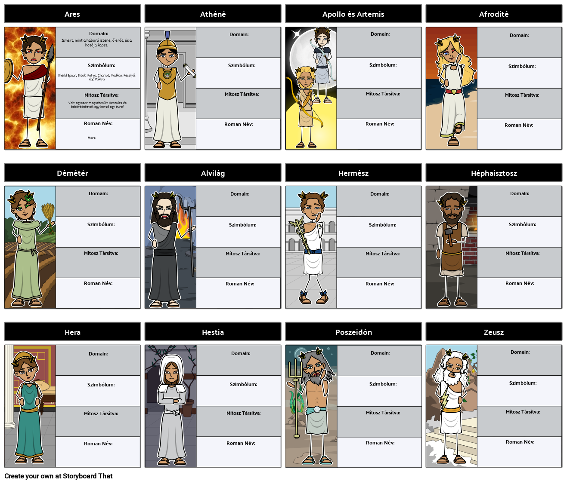The image size is (567, 484).
Task: Click Mítosz Társítva cell in Hermész card
Action: pyautogui.click(x=379, y=262)
